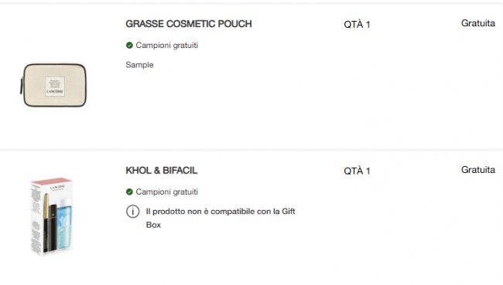This screenshot has width=503, height=285.
Task: Click the black mascara tube in product image
Action: tap(53, 227)
